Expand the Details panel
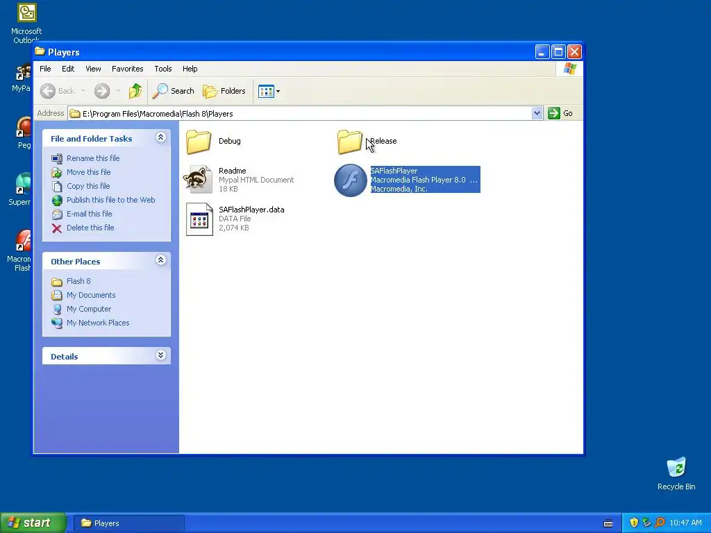 161,355
